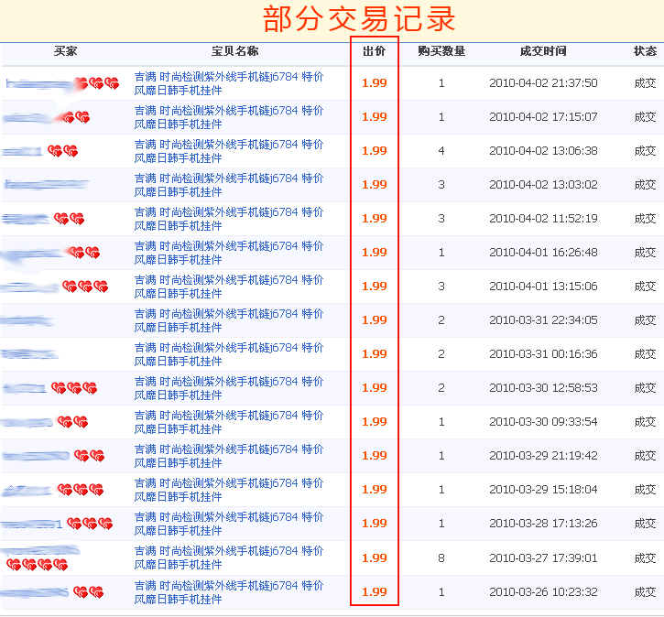Screen dimensions: 664x617
Task: Select quantity 3 in the 11:52:19 row
Action: (441, 219)
